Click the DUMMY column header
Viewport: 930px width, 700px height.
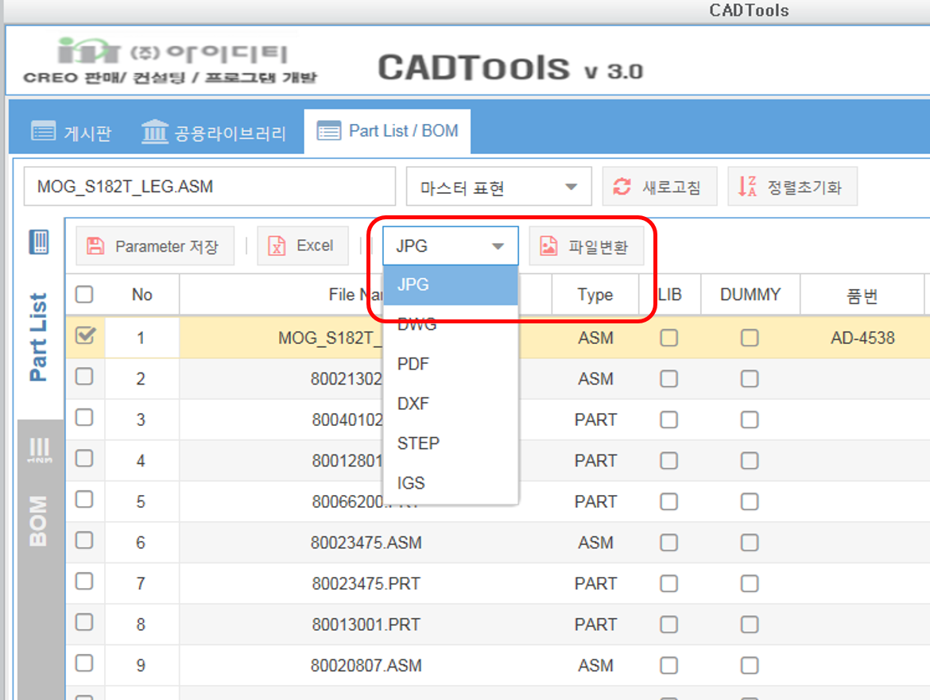[x=750, y=295]
